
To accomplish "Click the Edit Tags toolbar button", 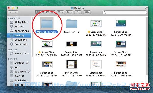I will click(87, 12).
